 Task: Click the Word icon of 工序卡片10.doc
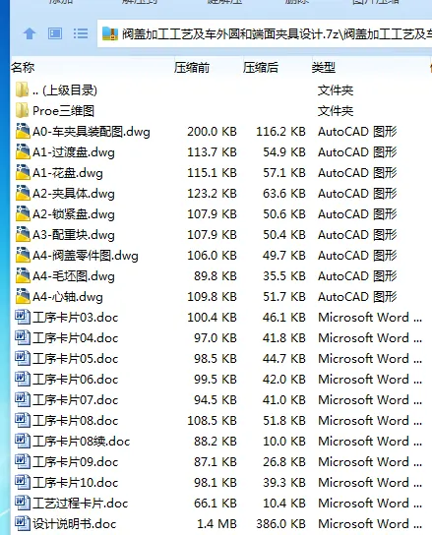click(23, 482)
